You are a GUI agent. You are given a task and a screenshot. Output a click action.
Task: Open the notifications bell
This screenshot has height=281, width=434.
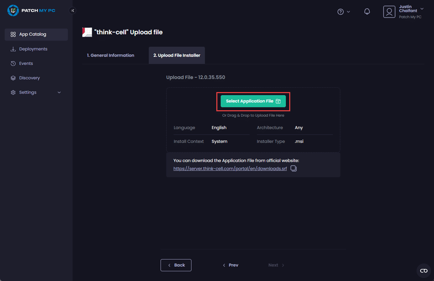tap(367, 12)
